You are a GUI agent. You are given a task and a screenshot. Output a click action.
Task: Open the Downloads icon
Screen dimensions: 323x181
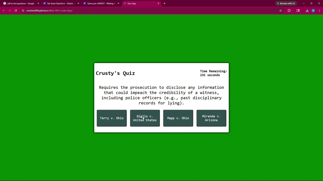(x=307, y=11)
